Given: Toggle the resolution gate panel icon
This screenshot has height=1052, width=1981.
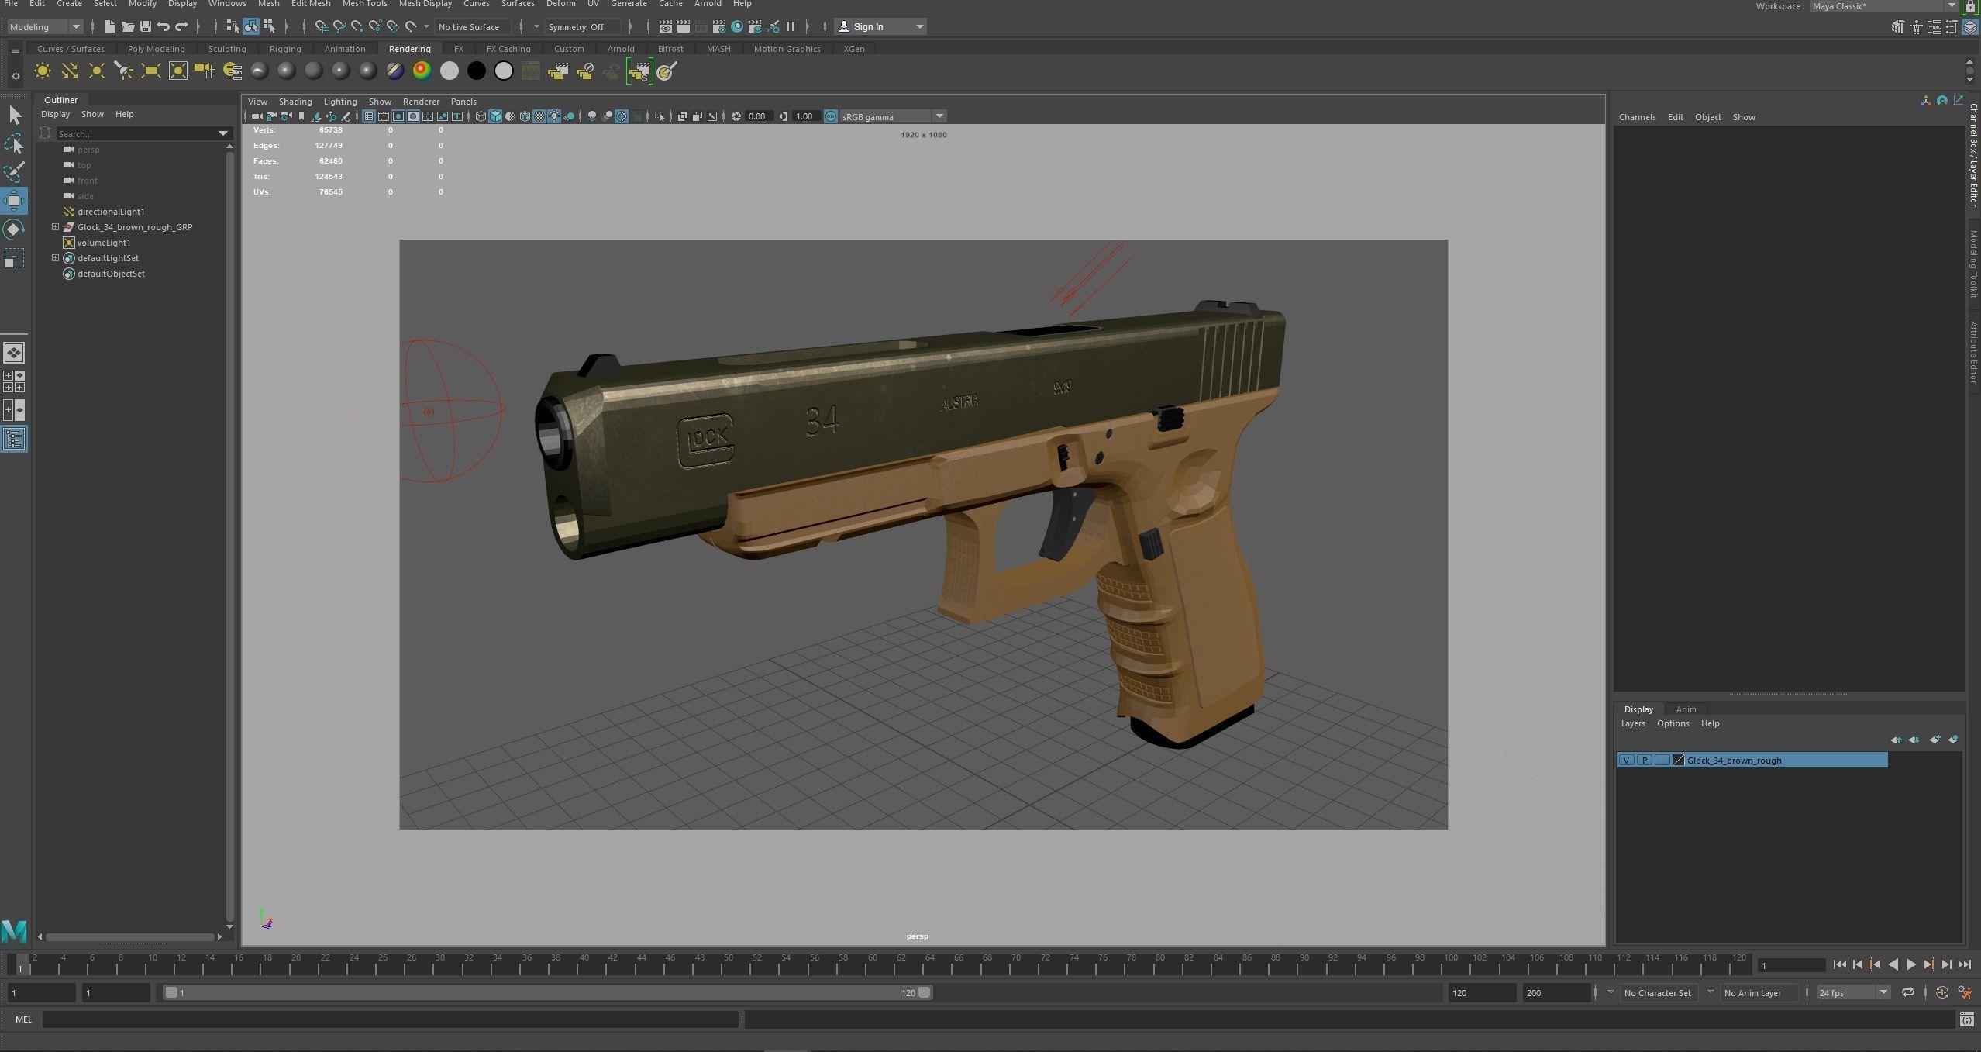Looking at the screenshot, I should pos(398,117).
